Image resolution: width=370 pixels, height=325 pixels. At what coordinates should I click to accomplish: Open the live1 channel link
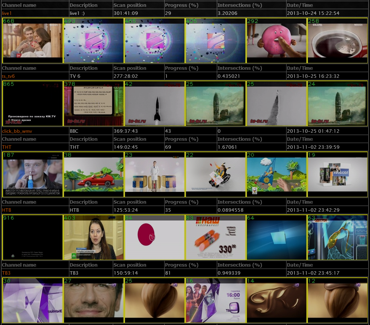click(x=7, y=13)
